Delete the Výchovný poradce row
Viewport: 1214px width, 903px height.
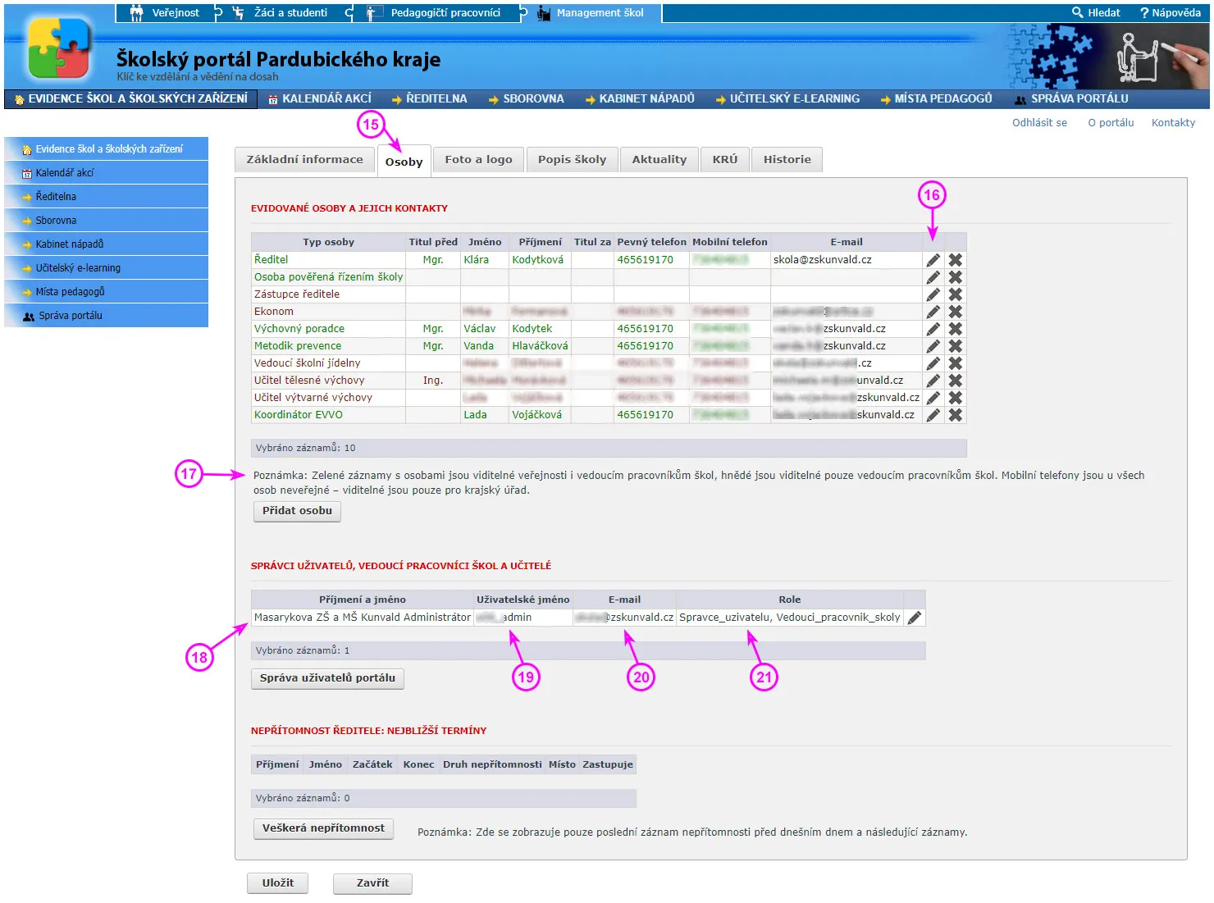point(956,329)
